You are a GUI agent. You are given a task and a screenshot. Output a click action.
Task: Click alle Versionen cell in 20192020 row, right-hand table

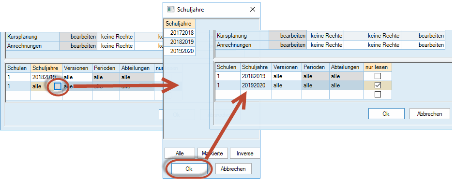[287, 85]
